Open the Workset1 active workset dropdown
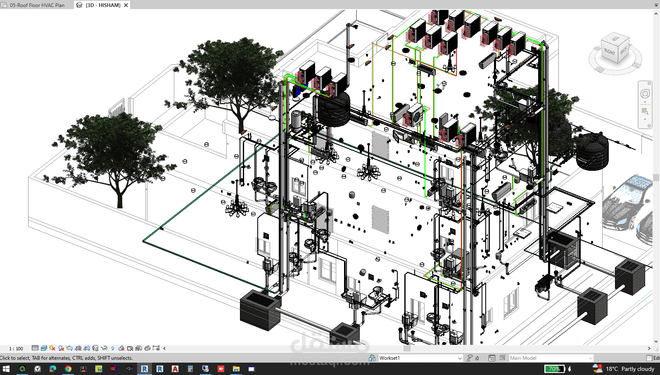 (420, 358)
